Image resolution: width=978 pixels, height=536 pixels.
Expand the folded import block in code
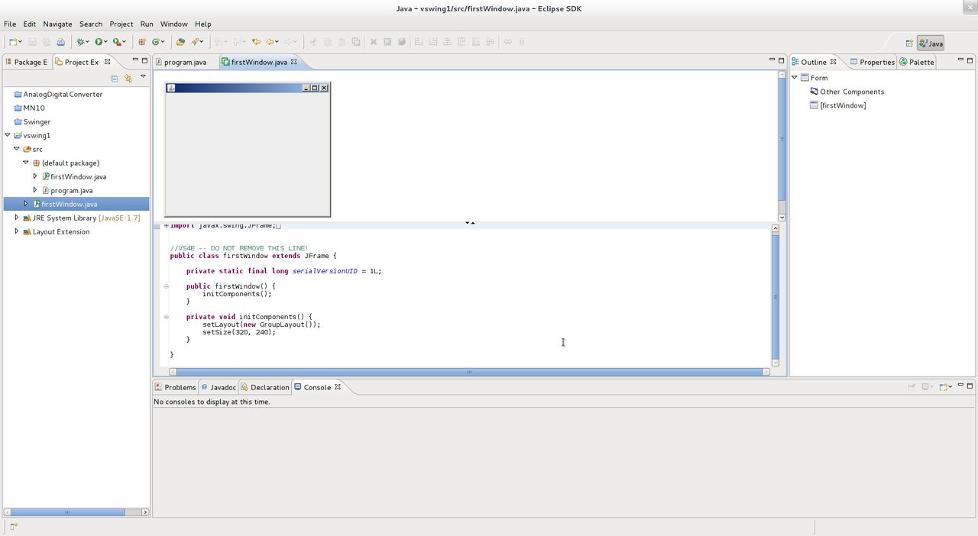166,225
